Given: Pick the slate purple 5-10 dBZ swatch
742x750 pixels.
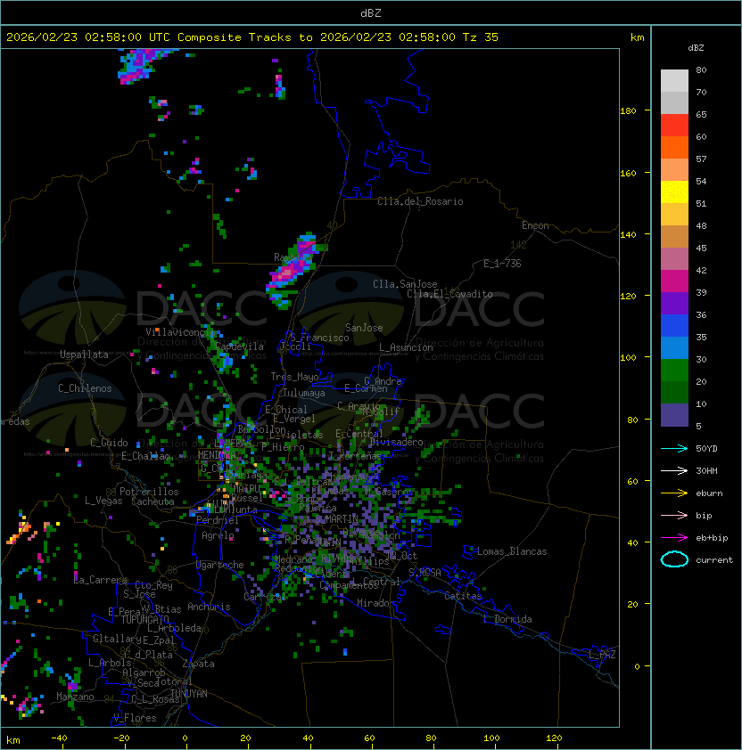Looking at the screenshot, I should click(x=674, y=415).
